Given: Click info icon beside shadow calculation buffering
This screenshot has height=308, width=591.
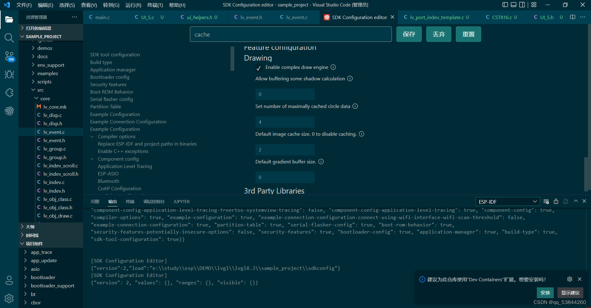Looking at the screenshot, I should tap(350, 78).
